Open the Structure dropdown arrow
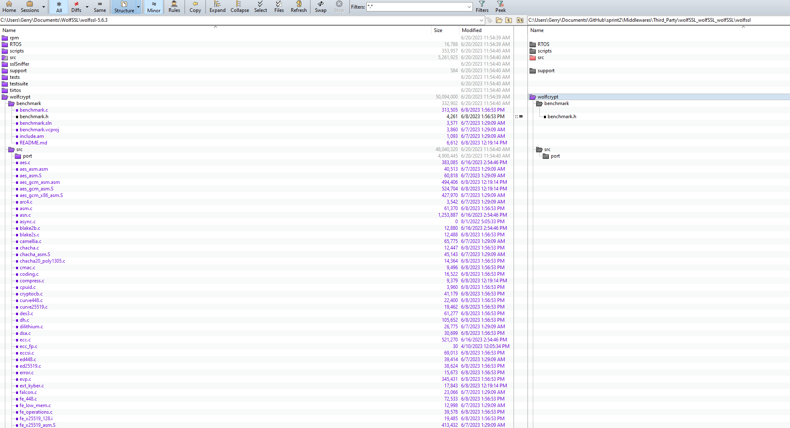Screen dimensions: 790x428 138,7
